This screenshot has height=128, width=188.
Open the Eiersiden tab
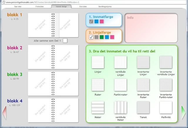tap(83, 6)
